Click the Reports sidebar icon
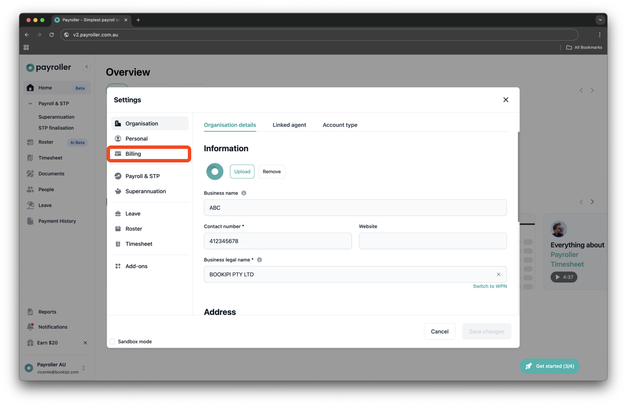 tap(30, 312)
